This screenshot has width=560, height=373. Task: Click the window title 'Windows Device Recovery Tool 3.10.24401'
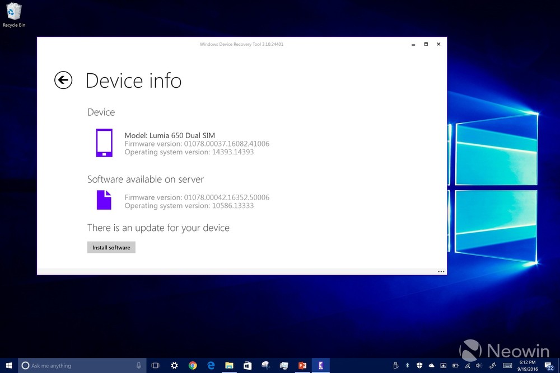[241, 44]
